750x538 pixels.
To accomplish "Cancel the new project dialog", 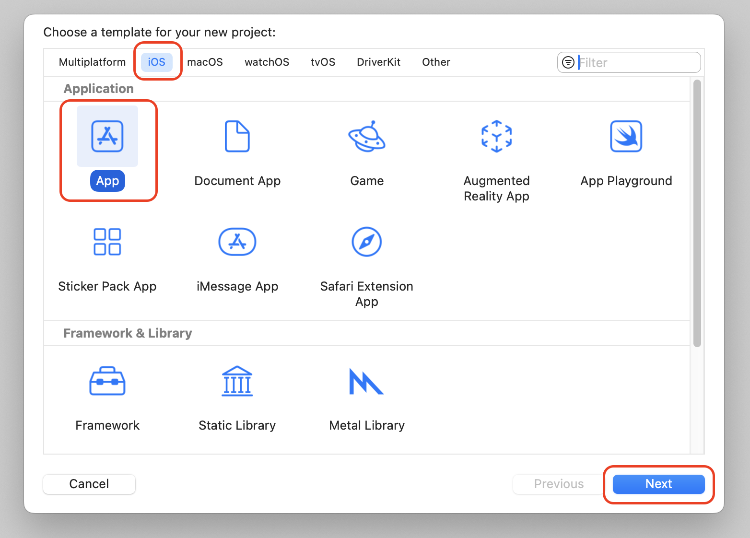I will (89, 484).
